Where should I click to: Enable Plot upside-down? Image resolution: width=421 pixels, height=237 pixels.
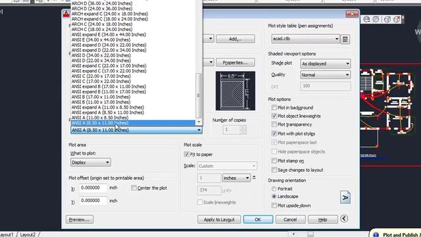(274, 205)
